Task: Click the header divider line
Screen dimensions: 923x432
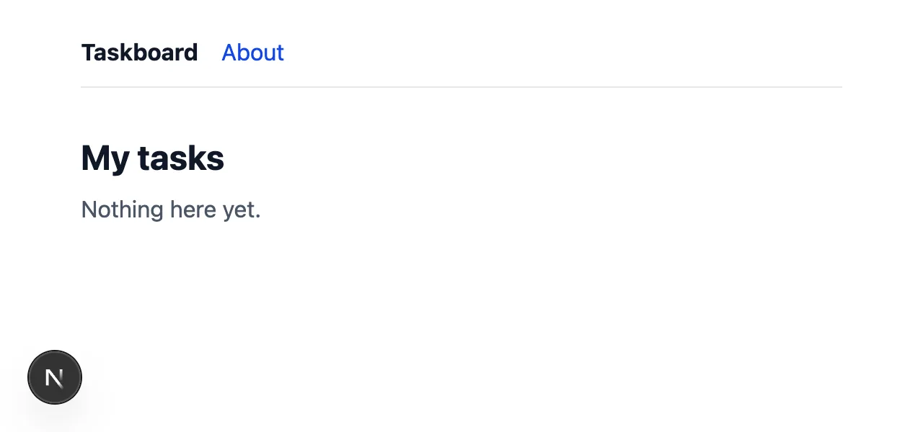Action: coord(461,87)
